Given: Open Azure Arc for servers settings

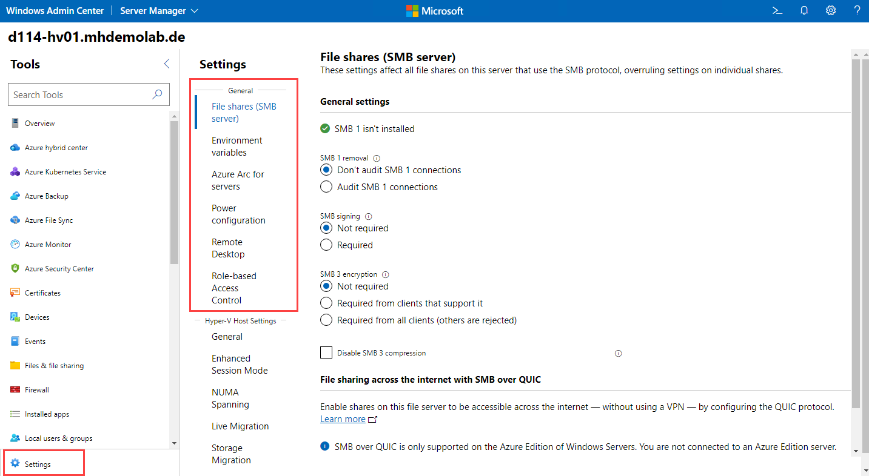Looking at the screenshot, I should tap(238, 180).
